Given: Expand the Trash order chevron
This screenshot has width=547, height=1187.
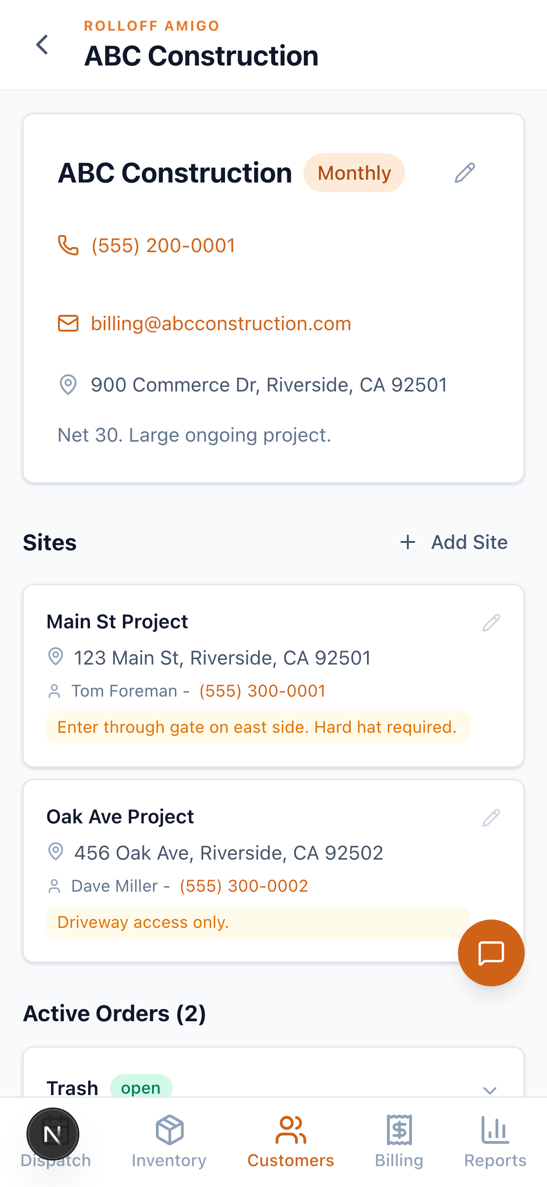Looking at the screenshot, I should point(490,1089).
